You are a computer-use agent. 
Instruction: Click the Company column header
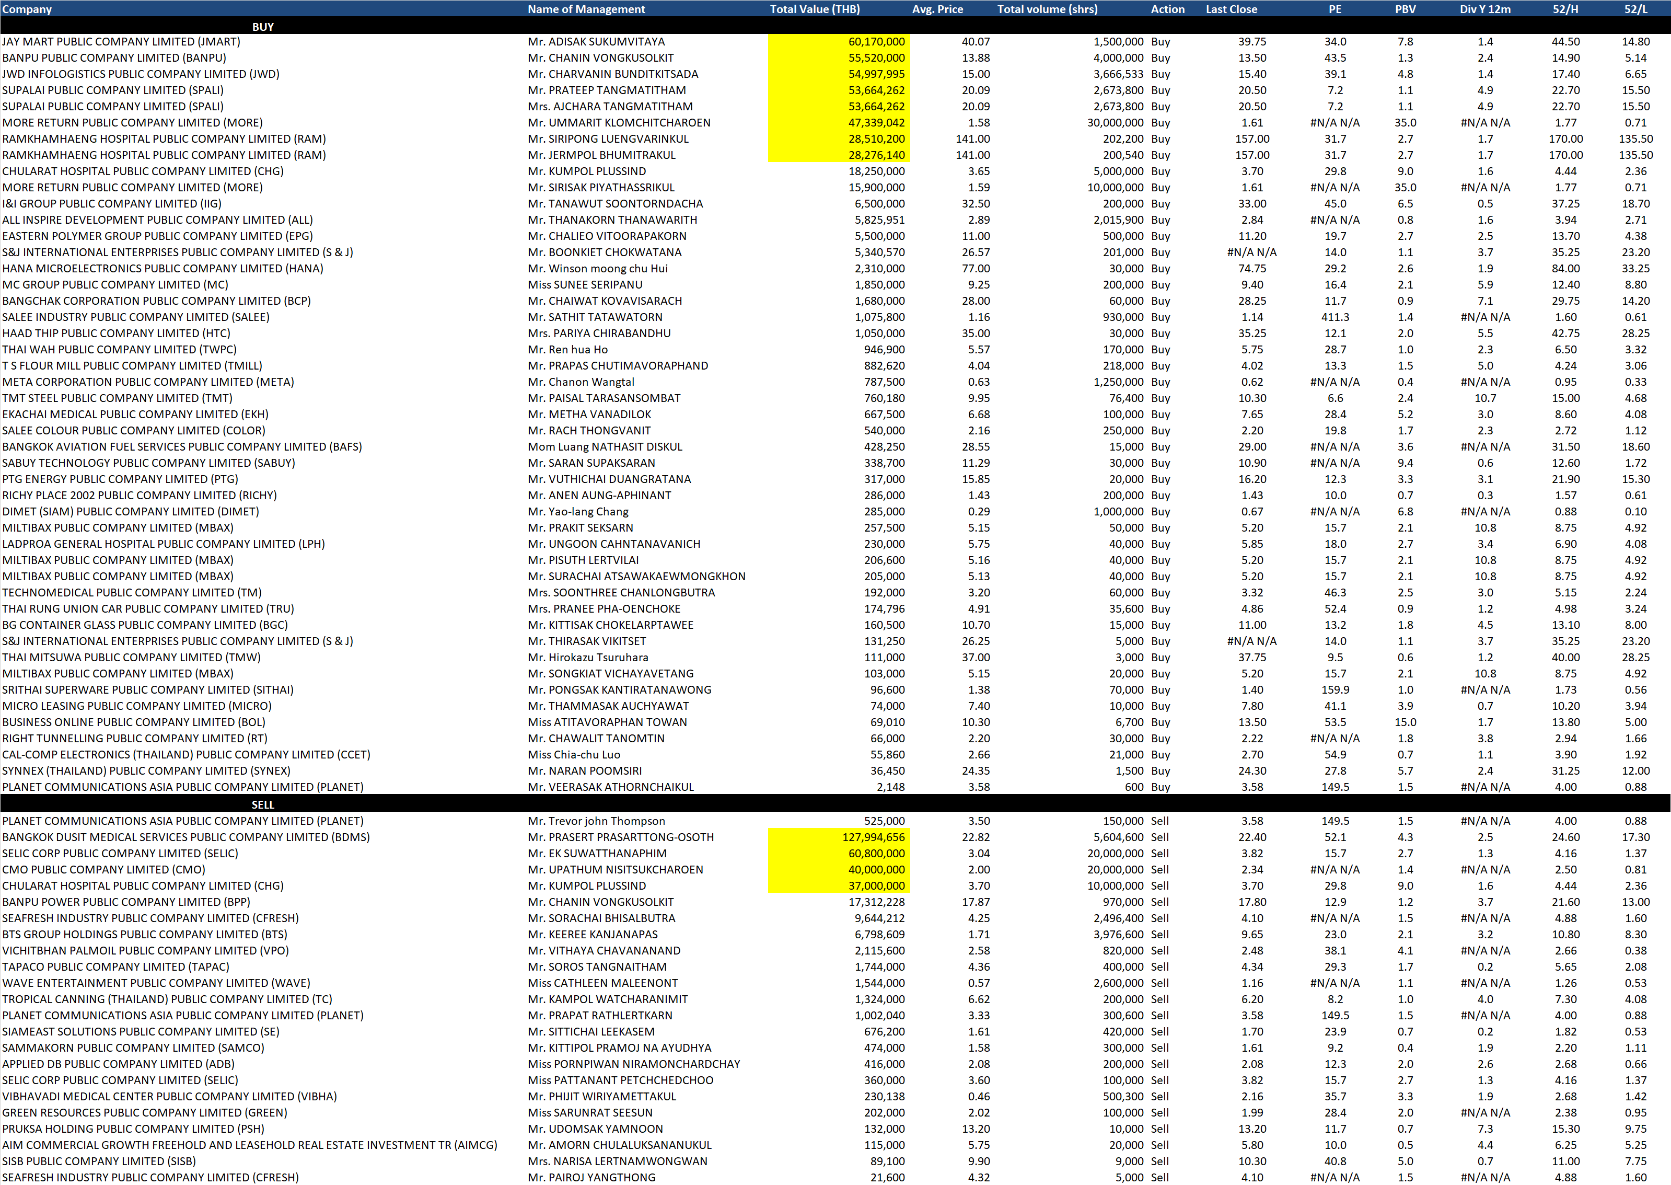[27, 9]
